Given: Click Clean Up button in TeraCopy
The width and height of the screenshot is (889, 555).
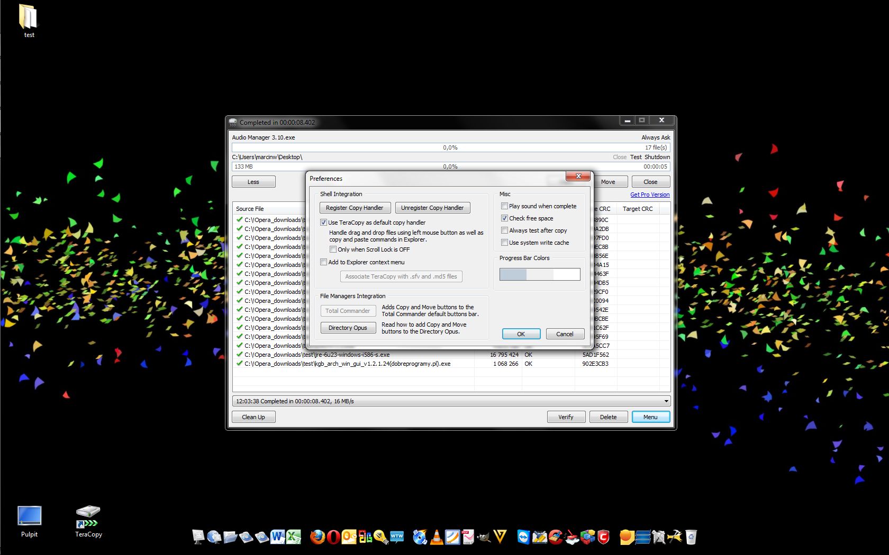Looking at the screenshot, I should click(x=253, y=417).
